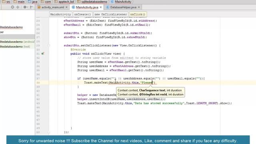The height and width of the screenshot is (144, 256).
Task: Click the com breadcrumb package
Action: 46,2
